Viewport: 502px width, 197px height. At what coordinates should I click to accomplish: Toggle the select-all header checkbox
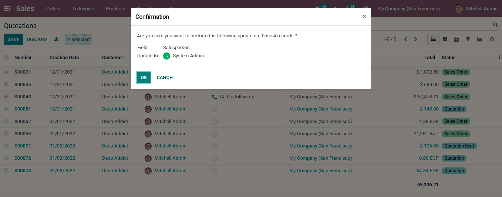6,57
